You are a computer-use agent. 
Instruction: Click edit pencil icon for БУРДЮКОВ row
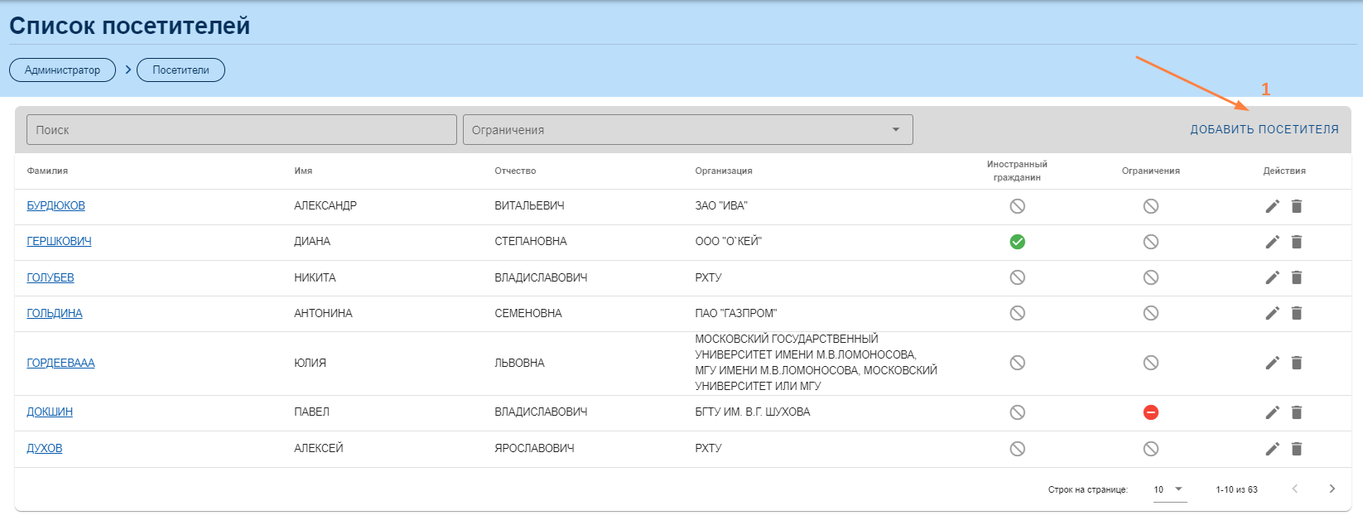point(1272,206)
